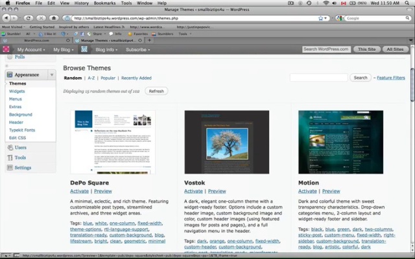415x259 pixels.
Task: Click the Motion theme thumbnail
Action: click(340, 142)
